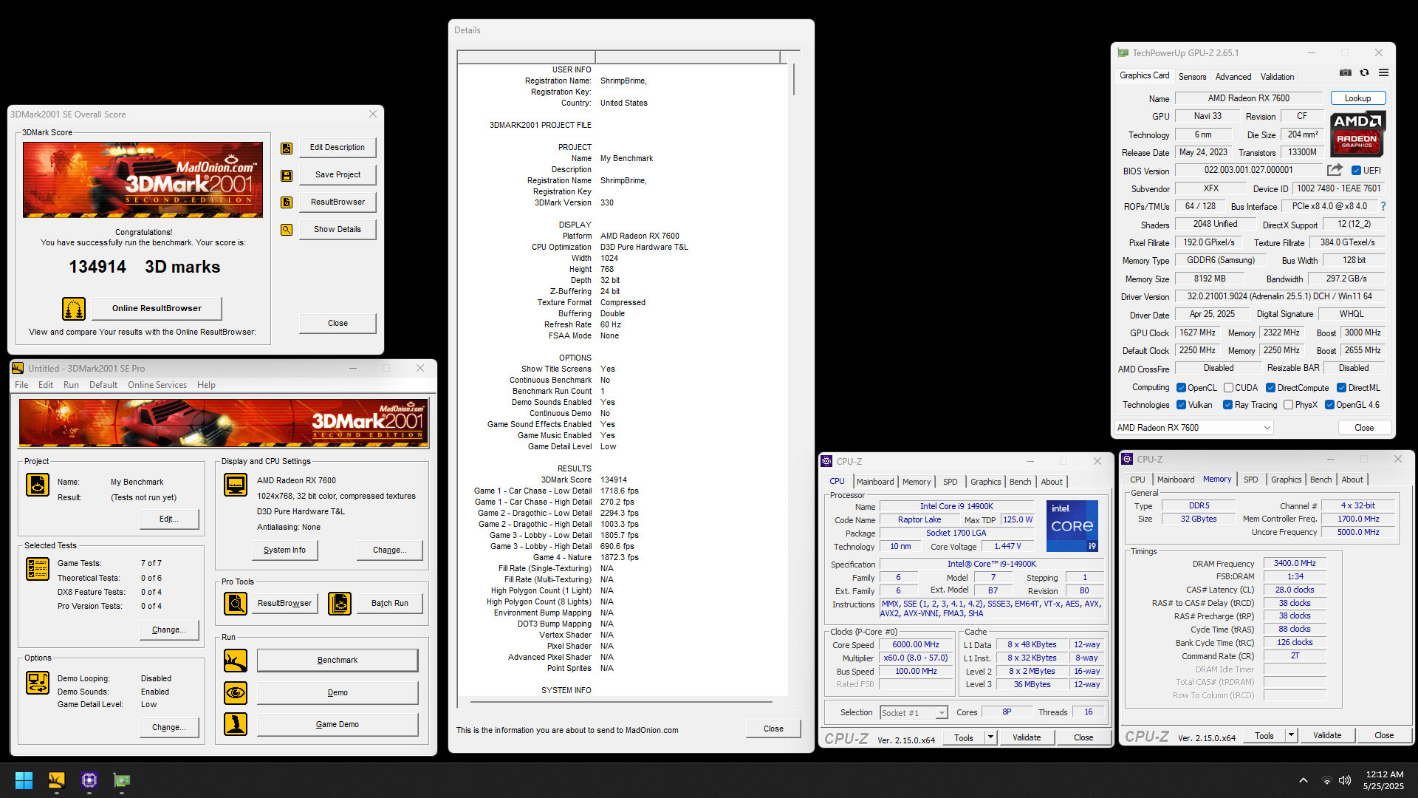1418x798 pixels.
Task: Click the Project icon in 3DMark2001 Pro
Action: (38, 485)
